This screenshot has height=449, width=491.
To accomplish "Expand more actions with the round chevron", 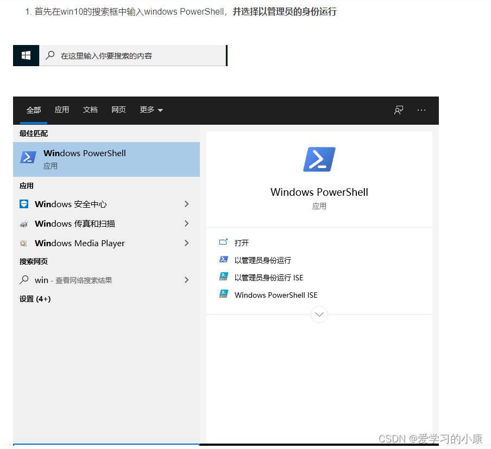I will tap(319, 315).
